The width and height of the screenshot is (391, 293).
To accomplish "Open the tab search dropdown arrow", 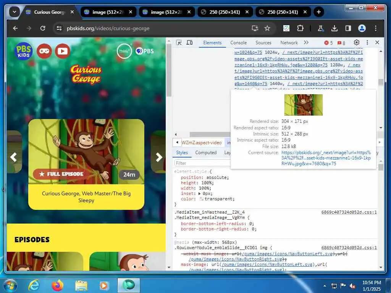I will [15, 12].
